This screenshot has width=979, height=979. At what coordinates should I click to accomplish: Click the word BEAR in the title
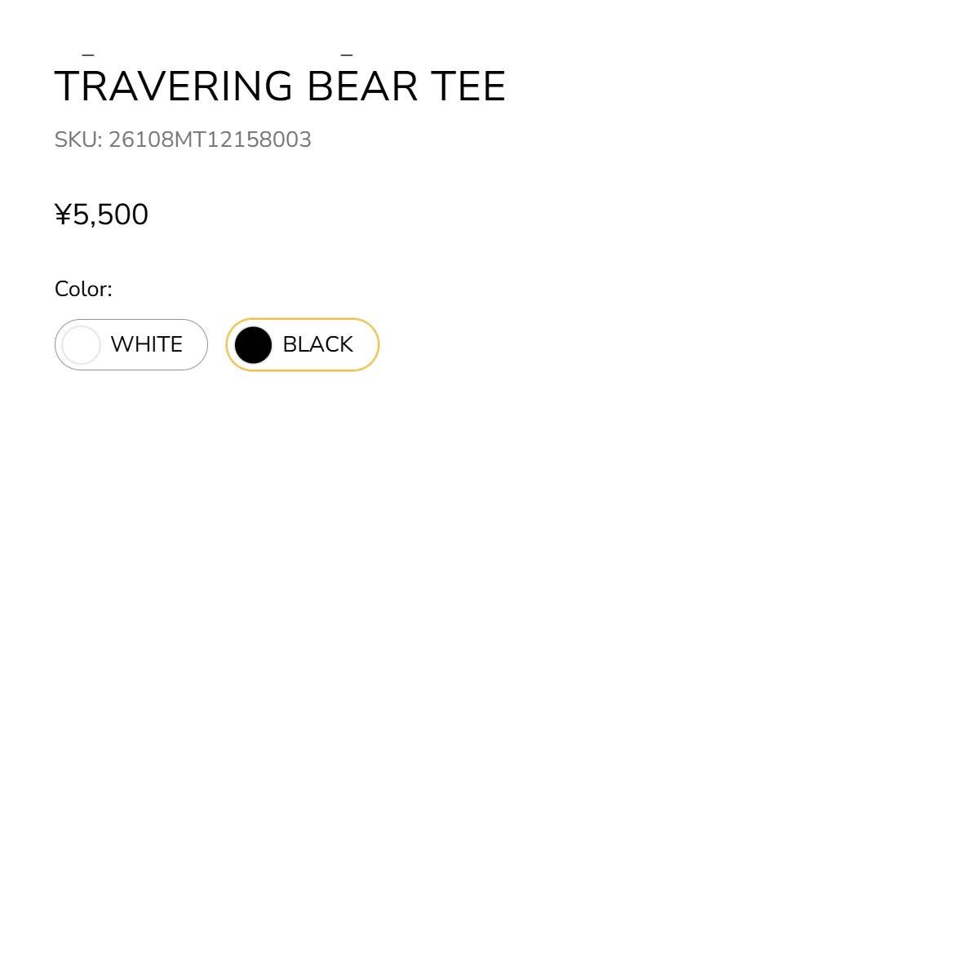[x=362, y=86]
